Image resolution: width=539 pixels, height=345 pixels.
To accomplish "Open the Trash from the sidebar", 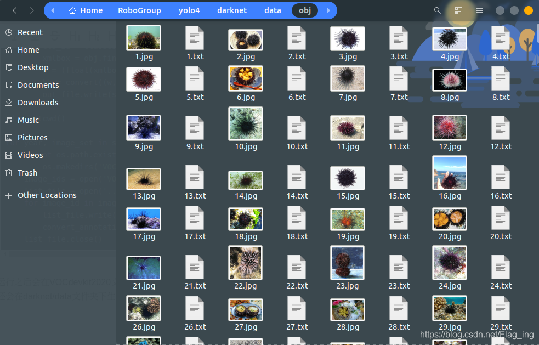I will pos(28,172).
